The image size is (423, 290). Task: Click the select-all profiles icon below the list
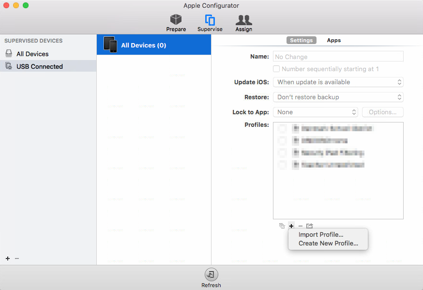[282, 226]
